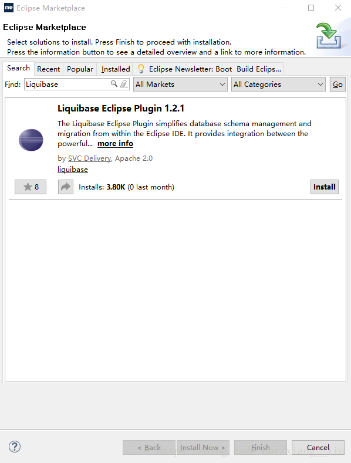Open the All Categories dropdown
351x463 pixels.
pyautogui.click(x=278, y=85)
